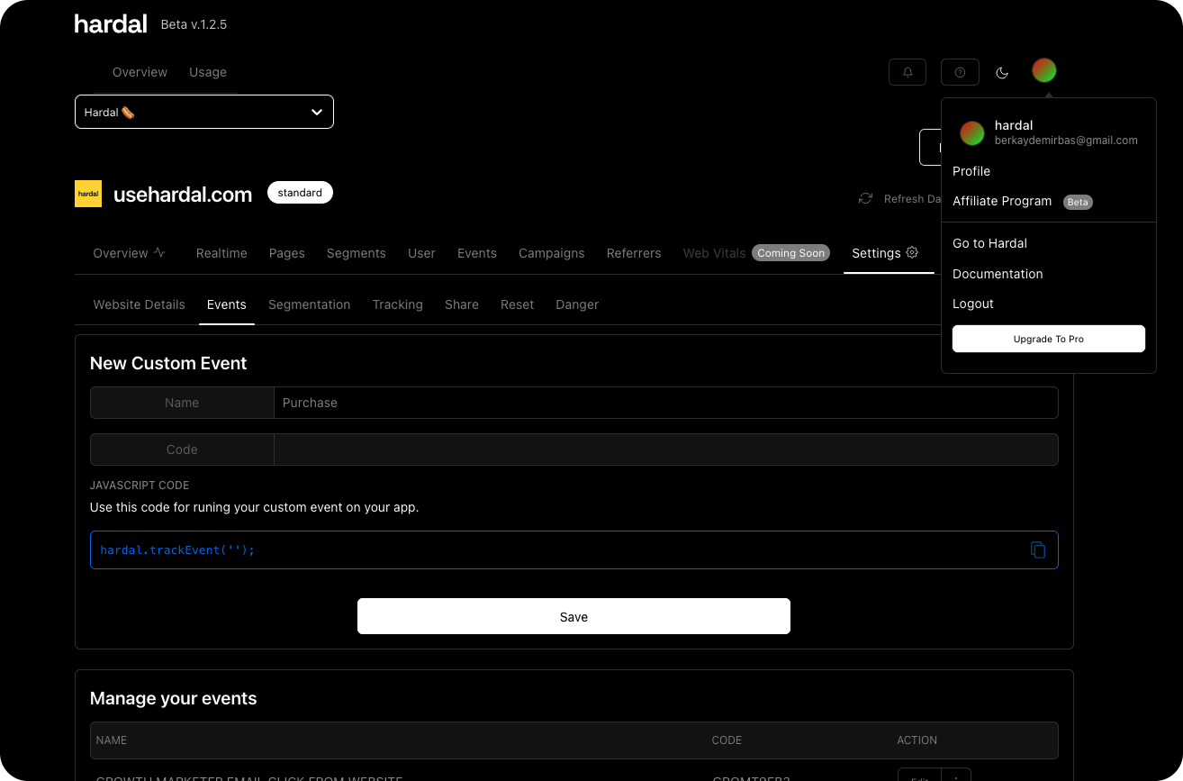Click the Beta v.1.2.5 version label
Screen dimensions: 1183x781
(194, 24)
